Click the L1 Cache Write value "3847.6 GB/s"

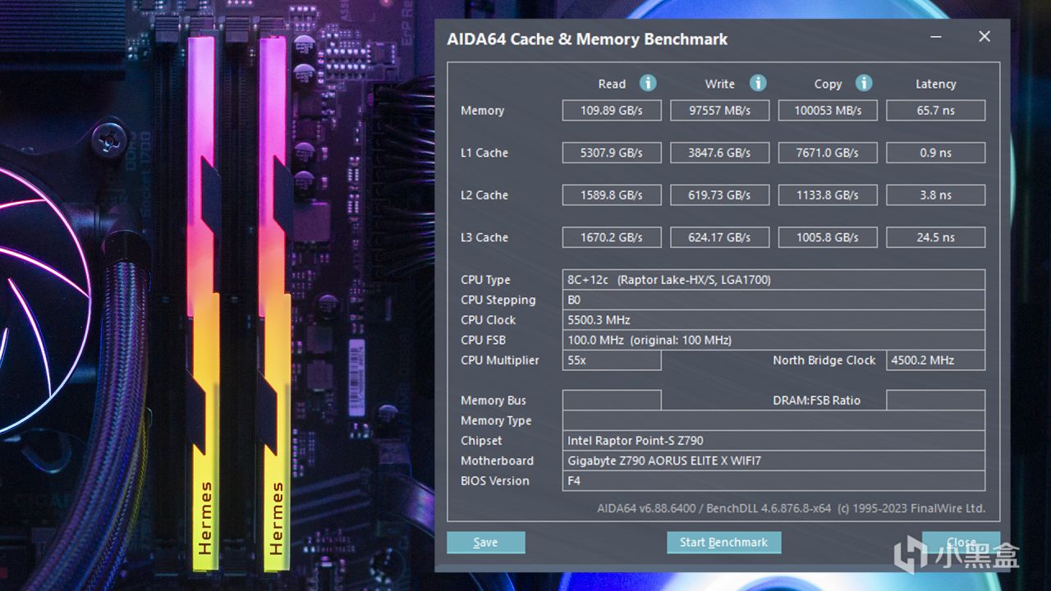720,153
